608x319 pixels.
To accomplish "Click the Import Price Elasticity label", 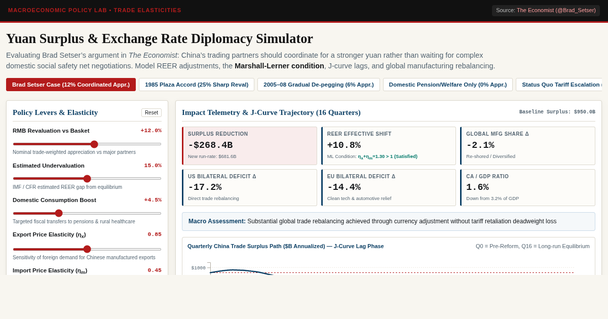I will point(50,270).
